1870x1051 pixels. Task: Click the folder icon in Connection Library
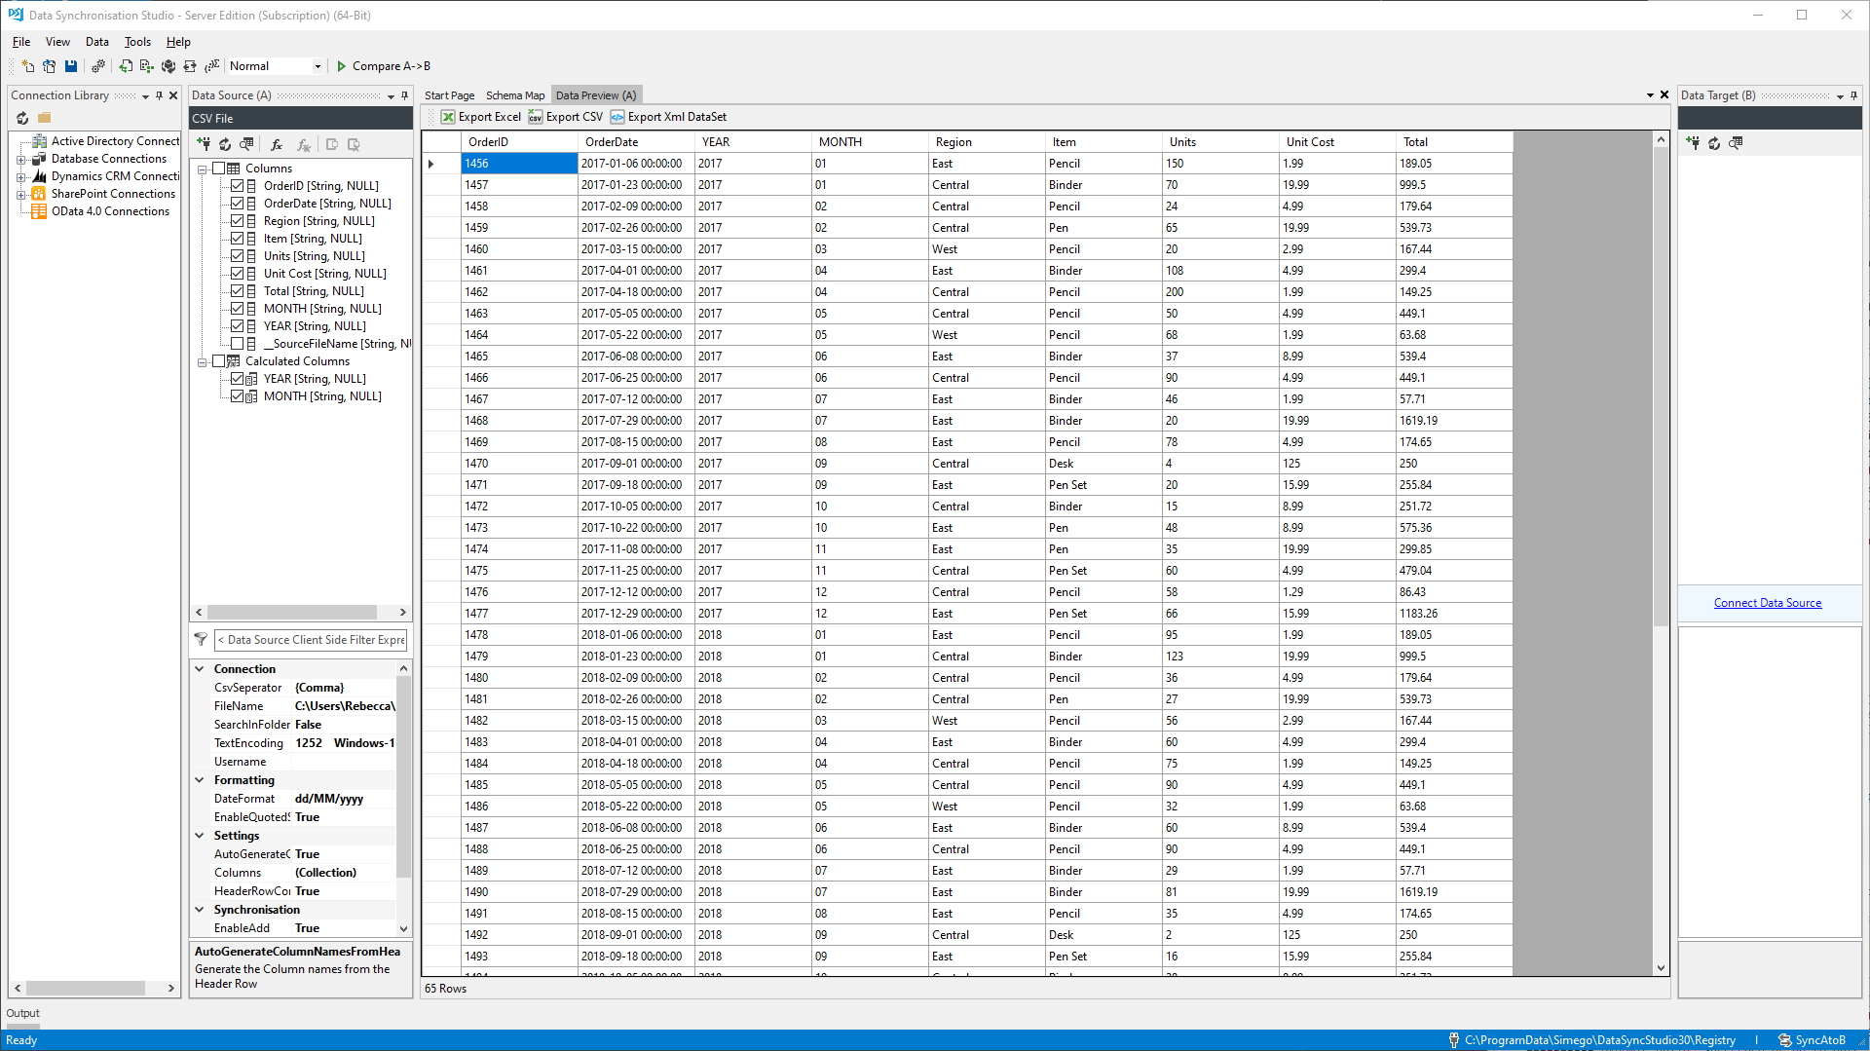coord(44,118)
